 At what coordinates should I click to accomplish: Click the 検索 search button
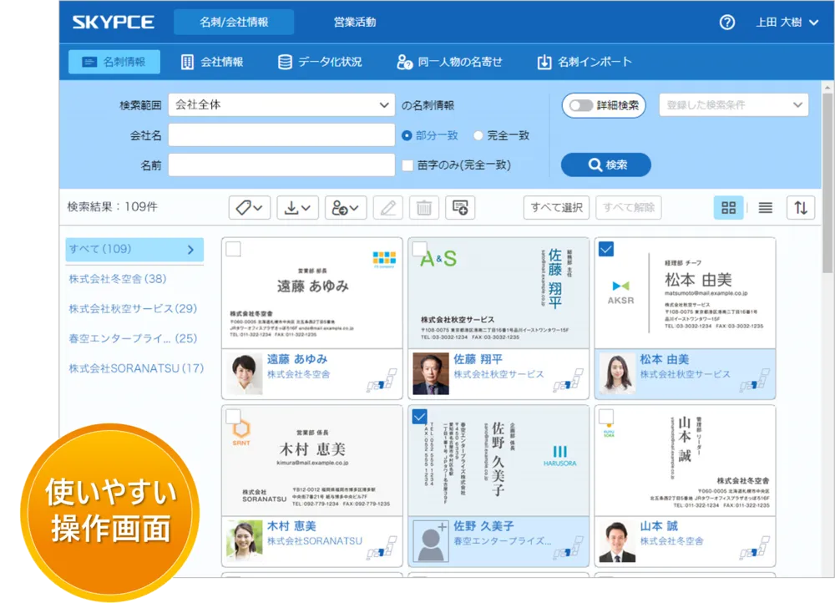click(606, 165)
